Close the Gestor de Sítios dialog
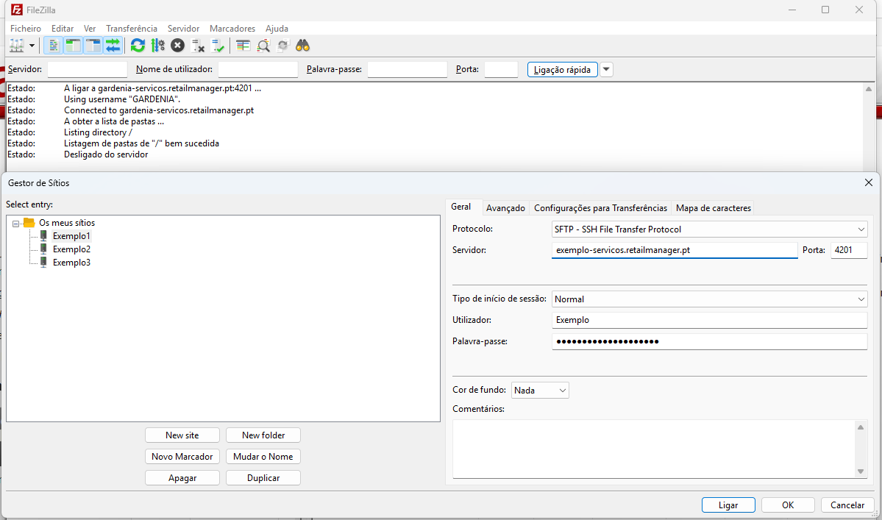The image size is (882, 520). [869, 182]
